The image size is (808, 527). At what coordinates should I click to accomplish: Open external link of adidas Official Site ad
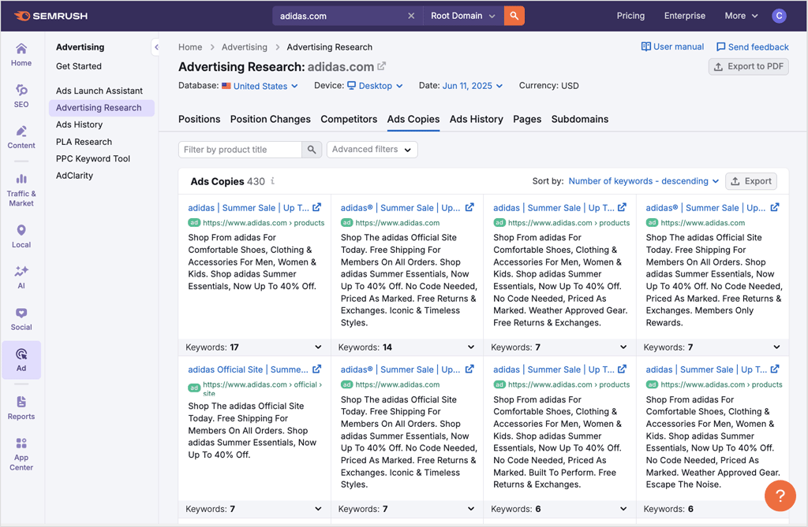(x=317, y=369)
